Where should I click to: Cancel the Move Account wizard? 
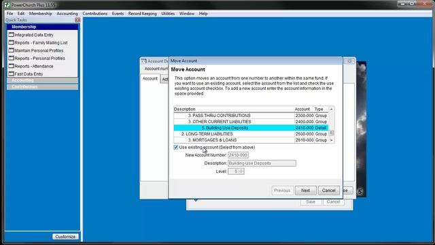pyautogui.click(x=329, y=191)
